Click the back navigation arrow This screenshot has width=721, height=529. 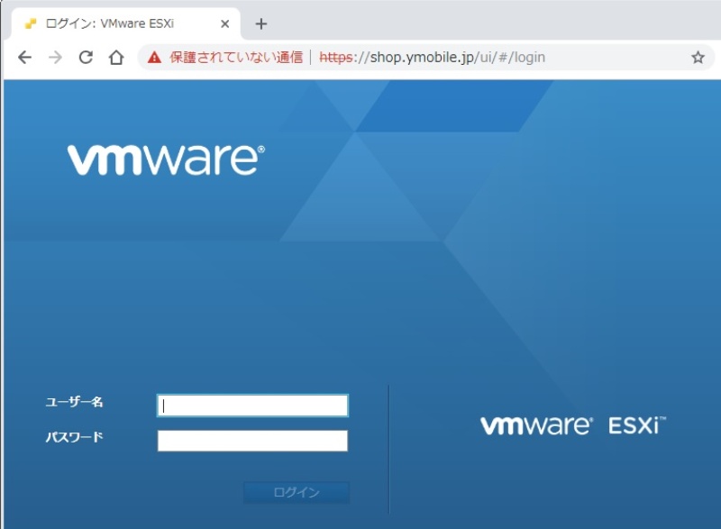pos(24,56)
